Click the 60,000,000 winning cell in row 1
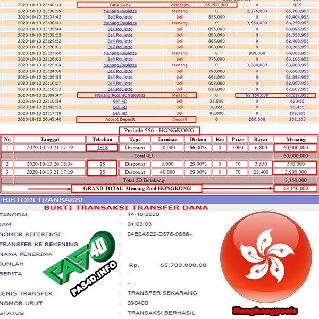 pyautogui.click(x=296, y=148)
